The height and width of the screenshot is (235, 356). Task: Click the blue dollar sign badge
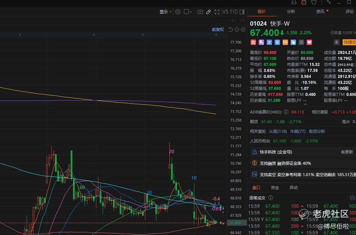coord(277,42)
